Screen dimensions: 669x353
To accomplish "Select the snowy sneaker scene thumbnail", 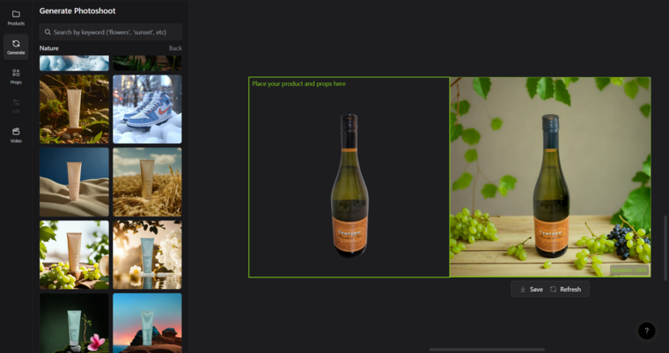I will tap(147, 109).
